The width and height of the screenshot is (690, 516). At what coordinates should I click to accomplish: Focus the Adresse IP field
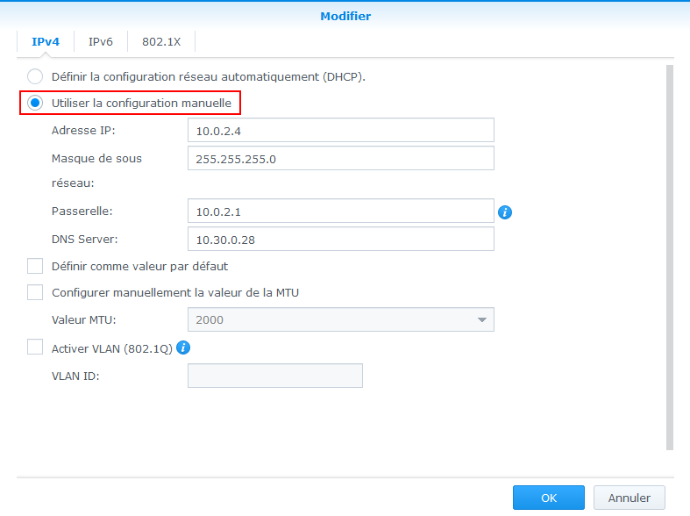tap(340, 131)
